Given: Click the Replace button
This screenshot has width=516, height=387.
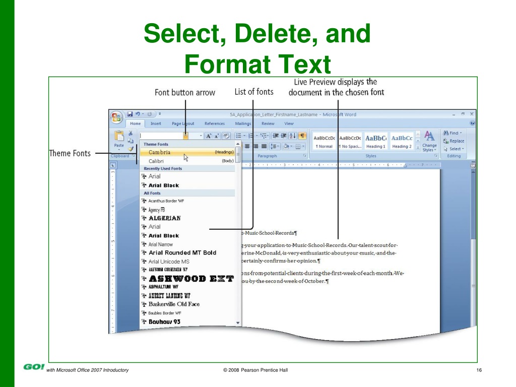Looking at the screenshot, I should (x=454, y=141).
